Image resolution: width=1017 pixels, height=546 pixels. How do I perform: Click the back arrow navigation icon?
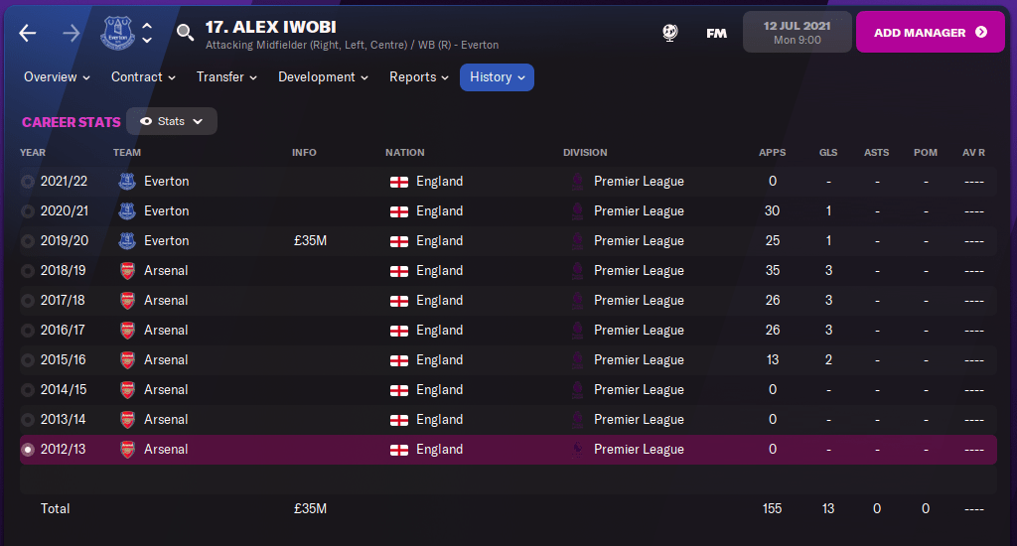pos(28,33)
